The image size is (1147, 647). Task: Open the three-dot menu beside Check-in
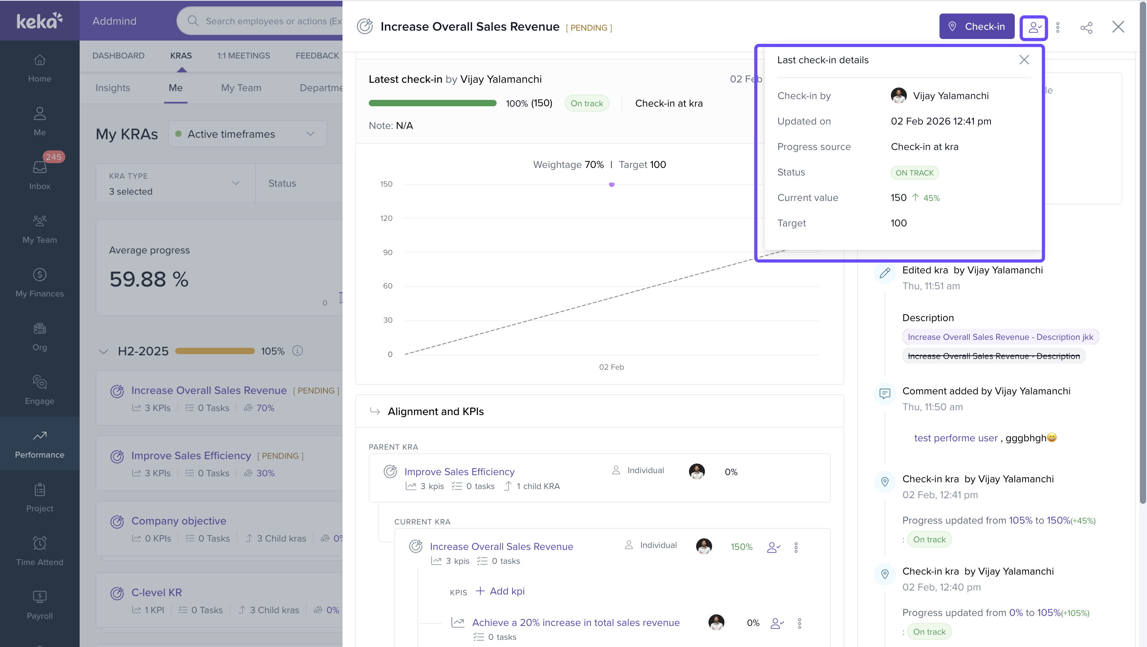pyautogui.click(x=1058, y=27)
